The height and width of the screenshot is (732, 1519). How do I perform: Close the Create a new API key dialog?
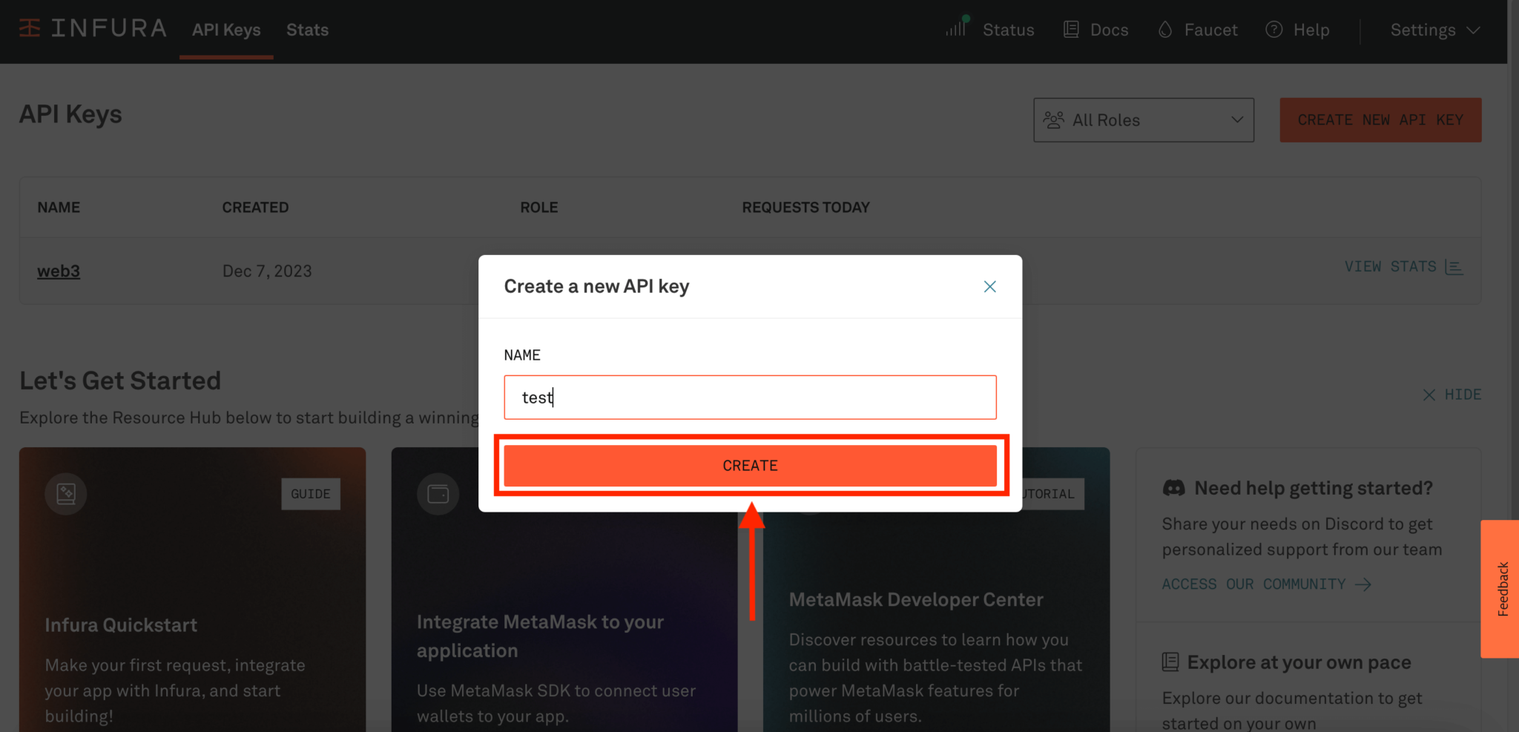click(x=989, y=286)
